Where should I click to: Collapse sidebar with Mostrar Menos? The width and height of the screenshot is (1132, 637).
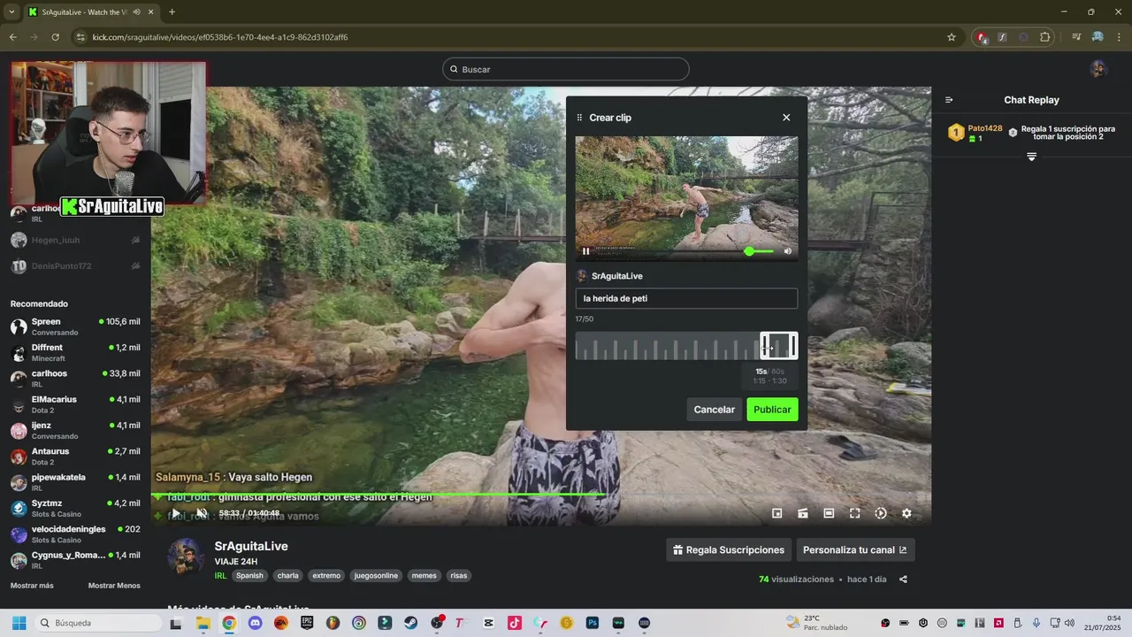pos(114,586)
